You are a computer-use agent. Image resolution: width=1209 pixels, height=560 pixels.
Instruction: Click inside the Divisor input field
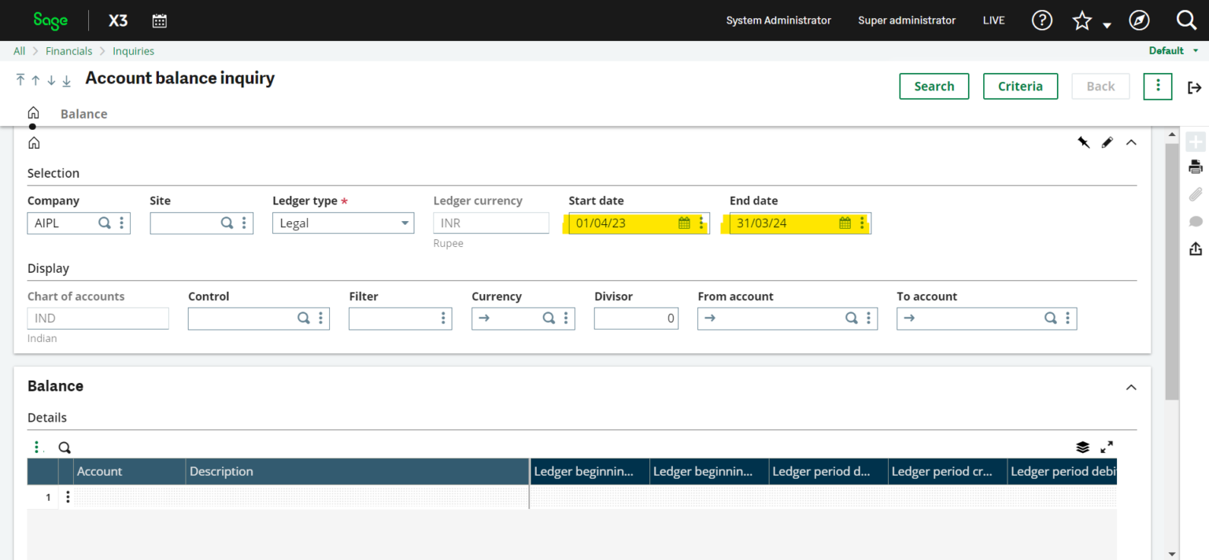634,318
